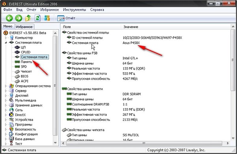Switch to the Меню tab
Viewport: 237px width, 154px height.
(8, 26)
